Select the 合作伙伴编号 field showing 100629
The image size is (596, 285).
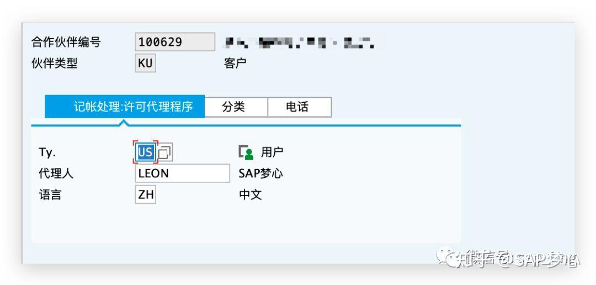[x=175, y=42]
